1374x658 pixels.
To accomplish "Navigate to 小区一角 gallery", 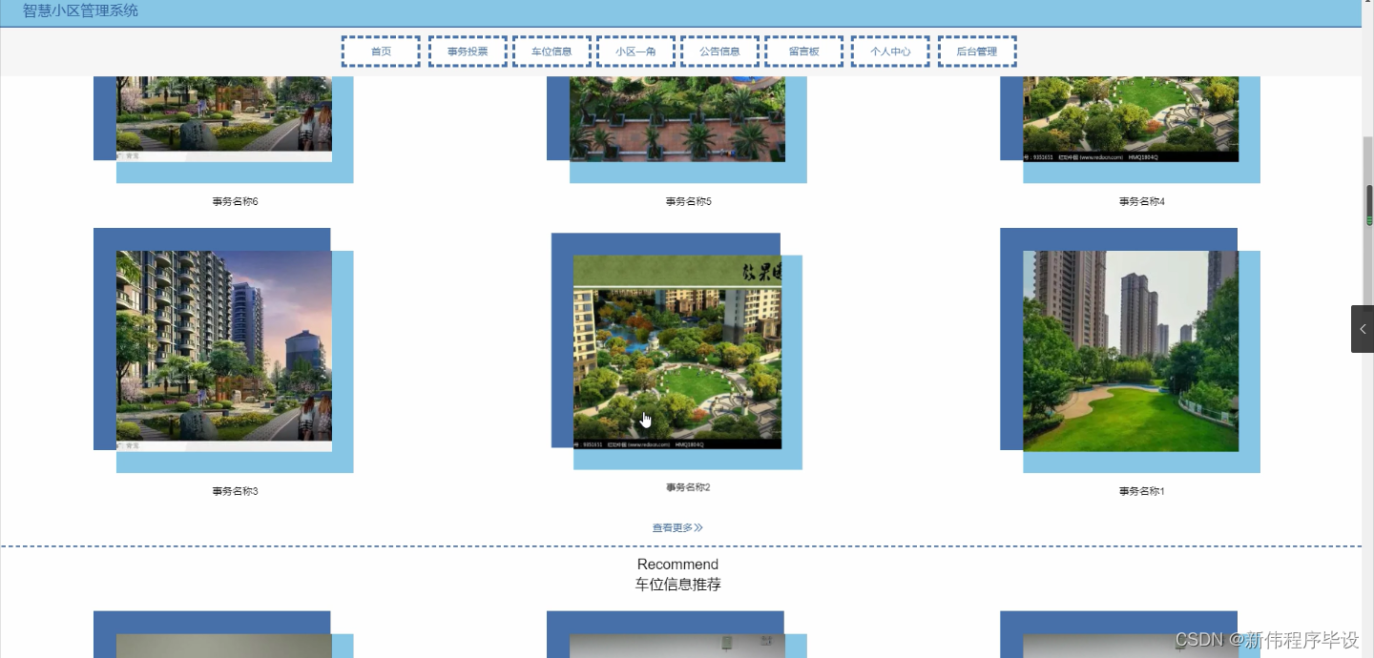I will [x=635, y=51].
